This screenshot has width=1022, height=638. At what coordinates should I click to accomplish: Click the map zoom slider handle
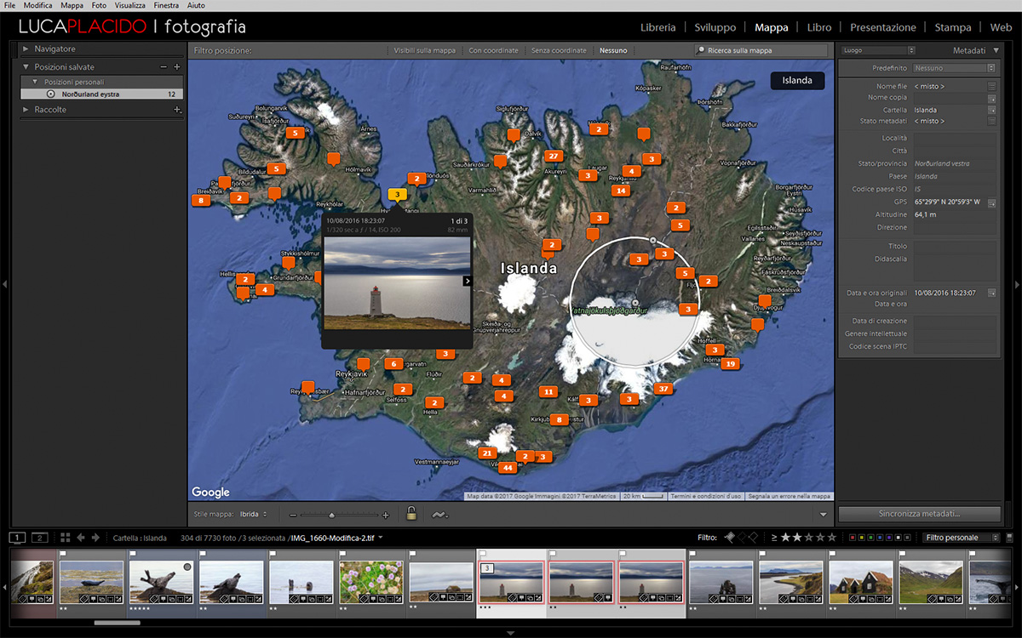click(331, 515)
